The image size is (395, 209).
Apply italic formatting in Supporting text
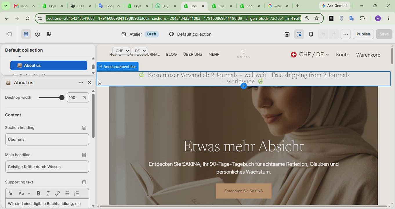point(48,193)
